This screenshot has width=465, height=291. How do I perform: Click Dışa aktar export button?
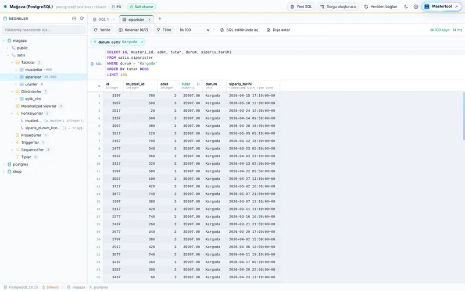click(278, 30)
